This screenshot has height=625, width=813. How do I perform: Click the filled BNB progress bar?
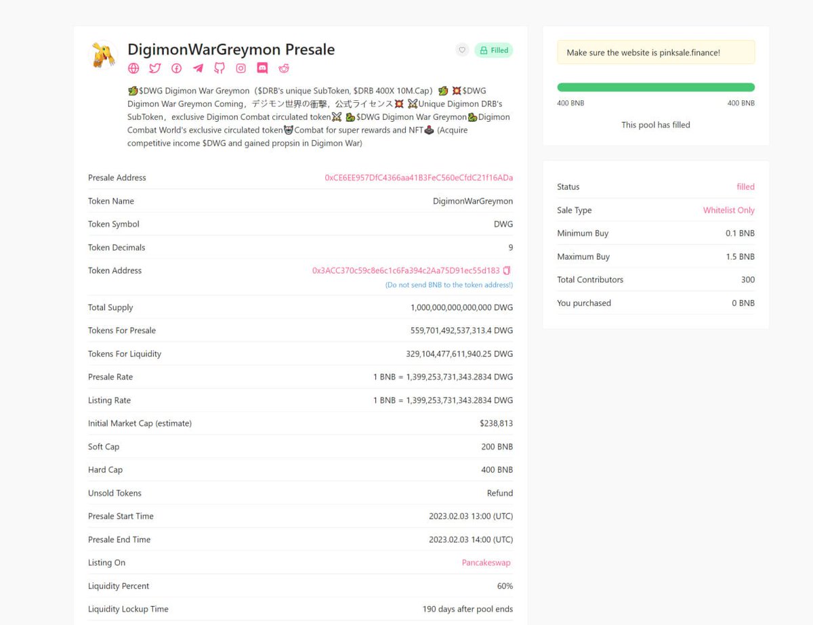tap(656, 87)
